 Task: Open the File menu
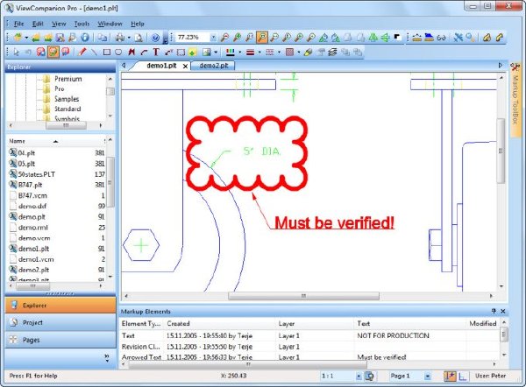18,24
